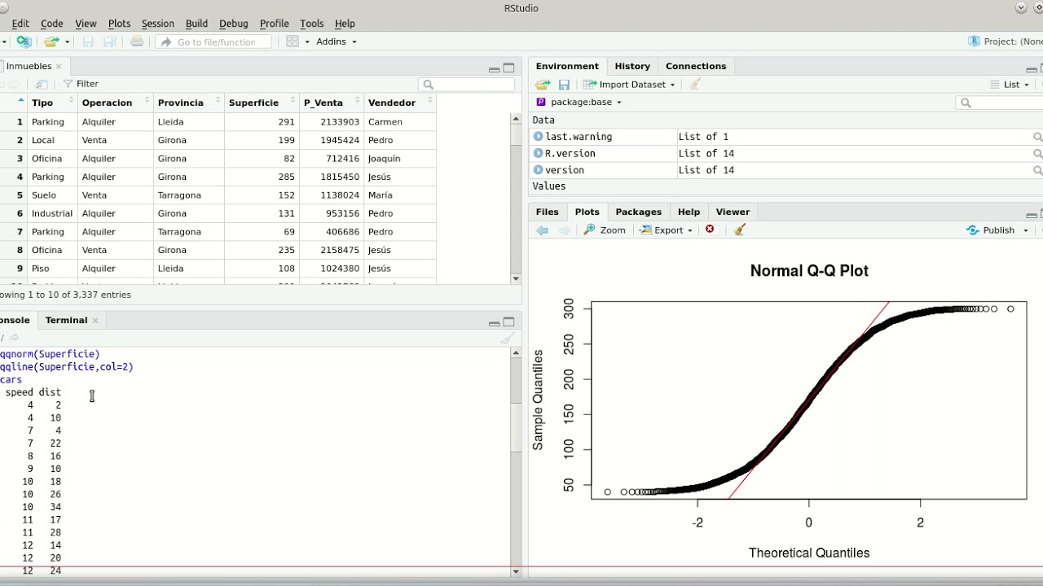1043x586 pixels.
Task: Open the List view mode dropdown
Action: (x=1010, y=85)
